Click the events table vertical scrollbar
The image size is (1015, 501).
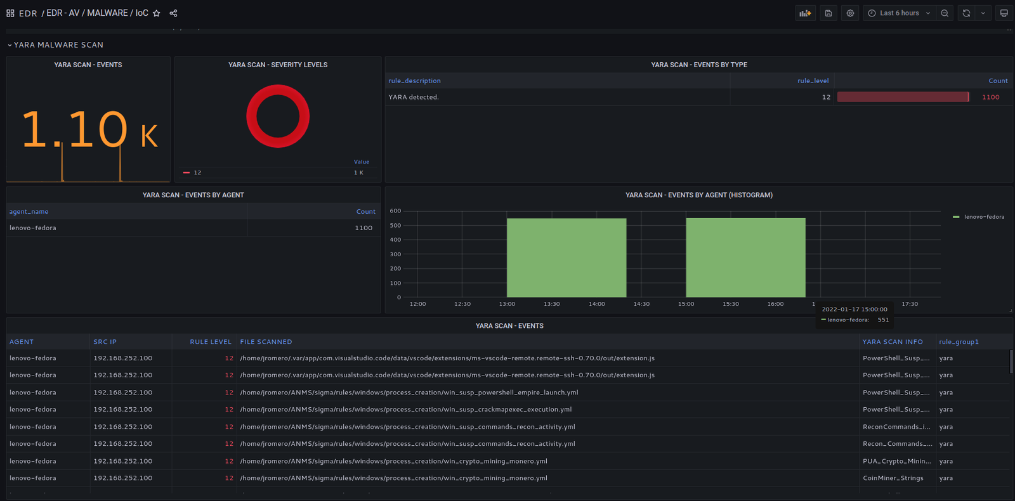point(1011,362)
